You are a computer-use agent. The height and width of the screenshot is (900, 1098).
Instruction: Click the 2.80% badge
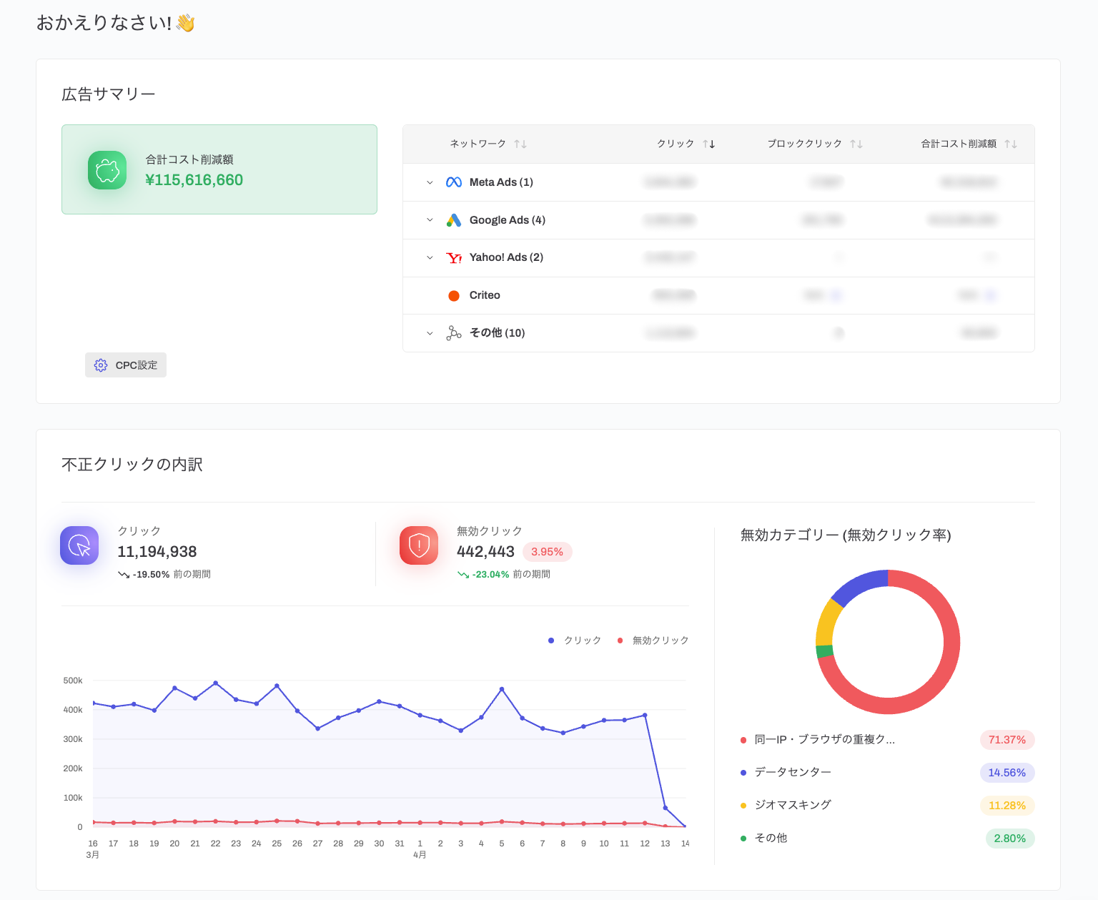coord(1010,839)
